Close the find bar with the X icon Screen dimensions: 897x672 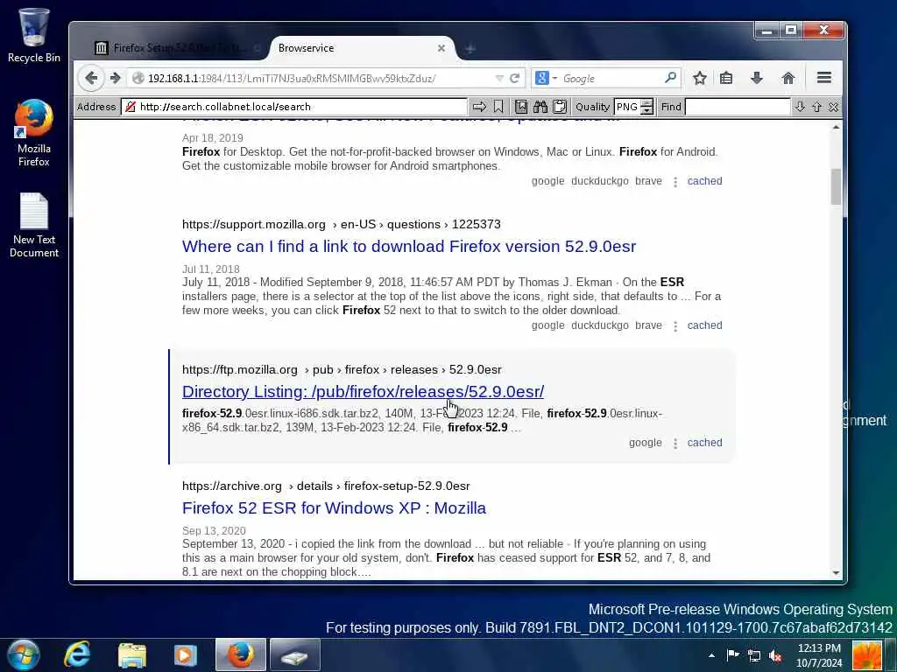point(833,107)
